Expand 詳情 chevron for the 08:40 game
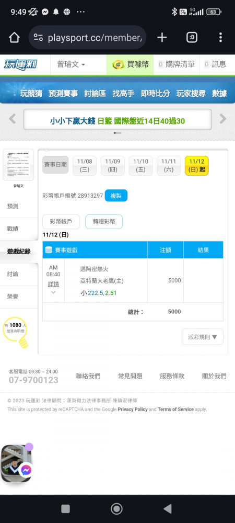 coord(53,292)
